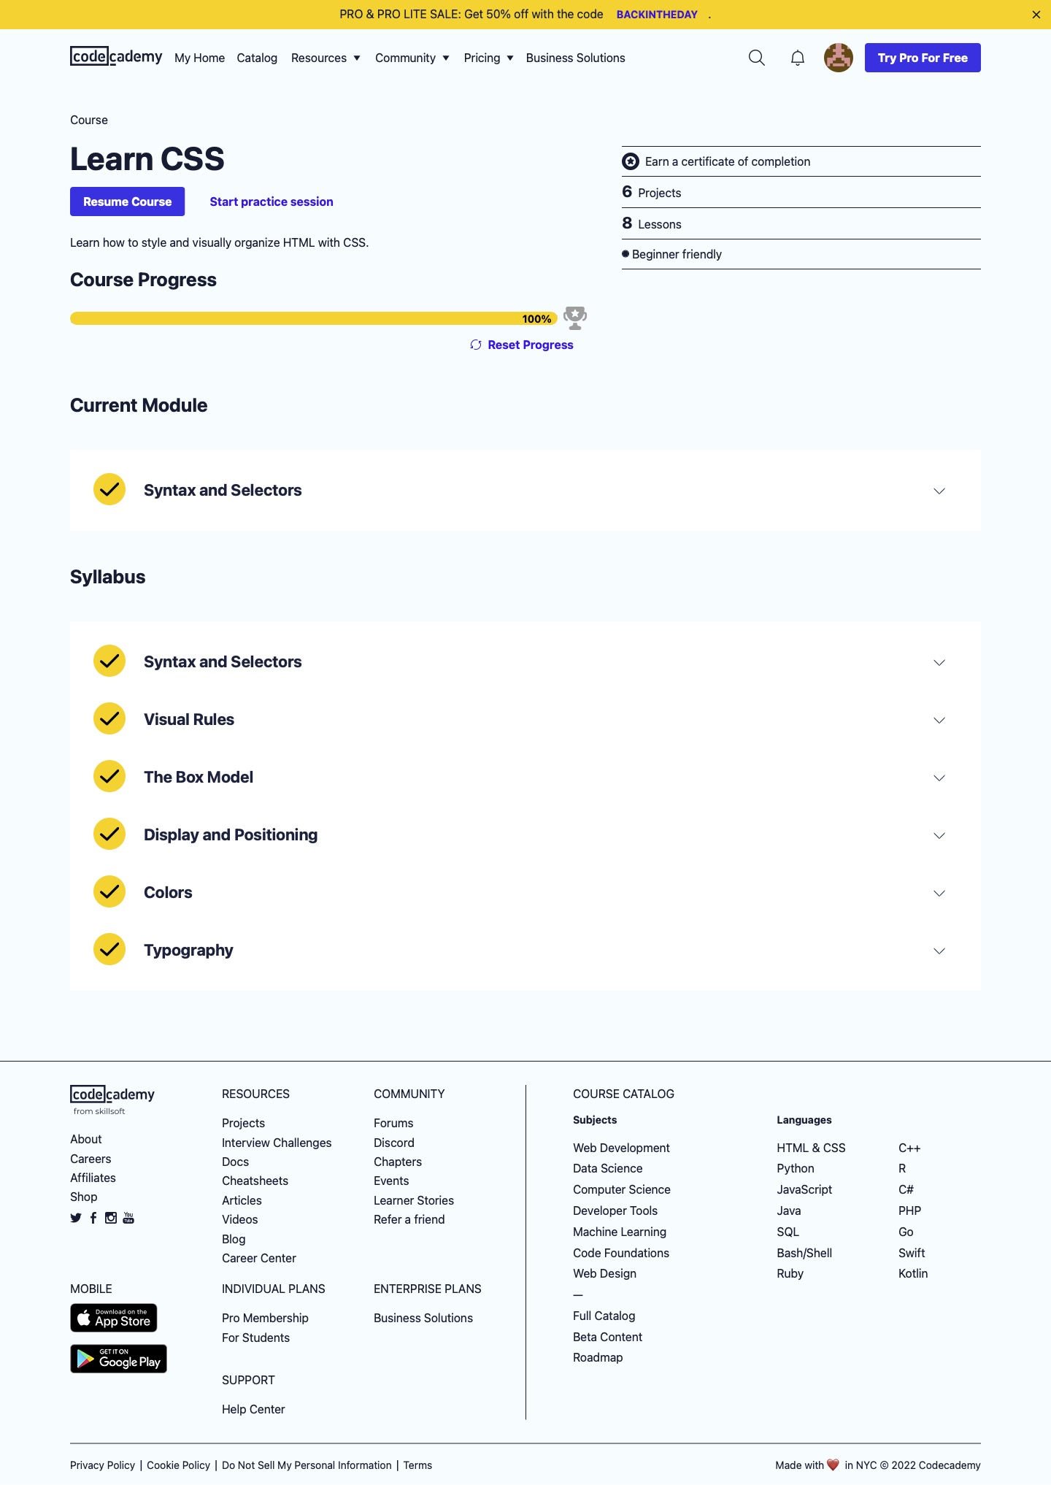1051x1485 pixels.
Task: Click Typography completion checkmark
Action: click(109, 950)
